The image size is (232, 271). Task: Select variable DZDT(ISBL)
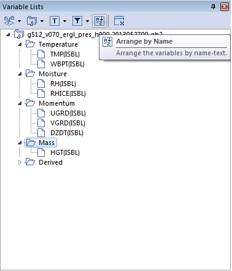click(67, 133)
